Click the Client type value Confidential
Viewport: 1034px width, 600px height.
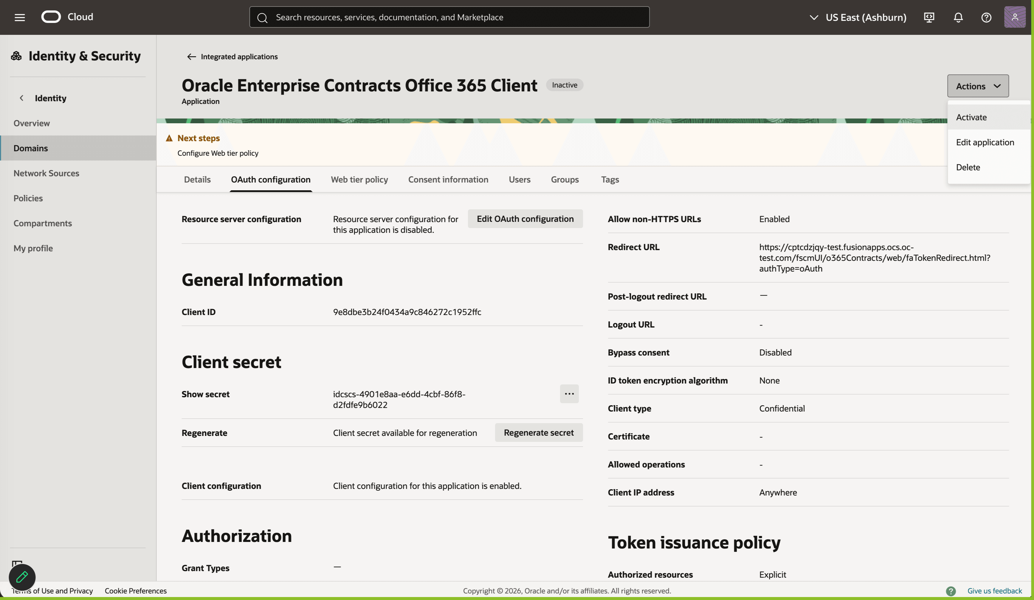[x=782, y=408]
